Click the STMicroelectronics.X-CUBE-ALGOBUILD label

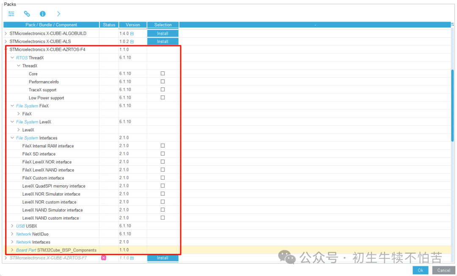coord(48,33)
